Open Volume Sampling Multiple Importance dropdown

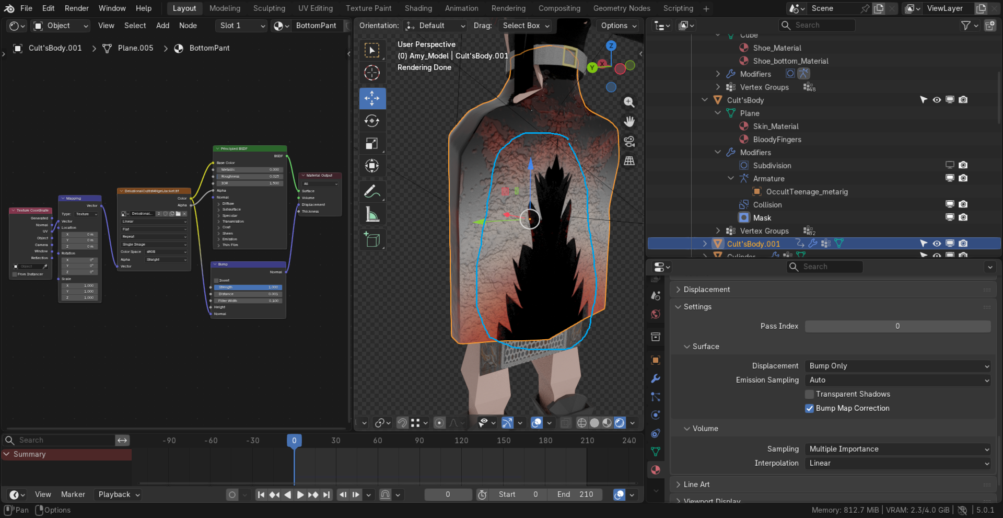tap(897, 449)
